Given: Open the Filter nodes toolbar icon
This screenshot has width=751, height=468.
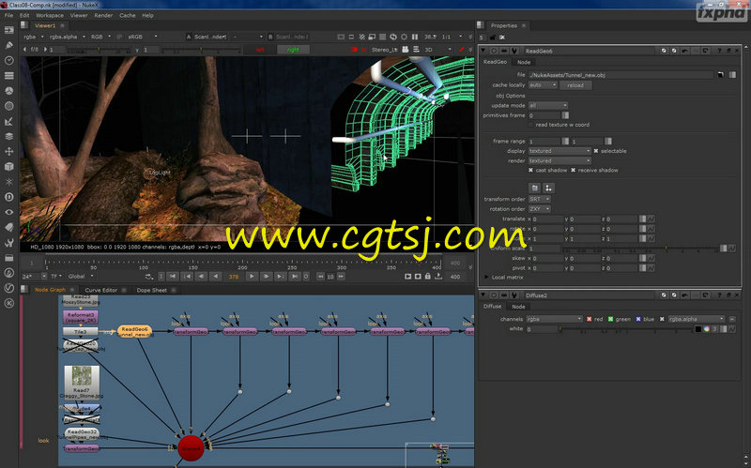Looking at the screenshot, I should click(8, 106).
